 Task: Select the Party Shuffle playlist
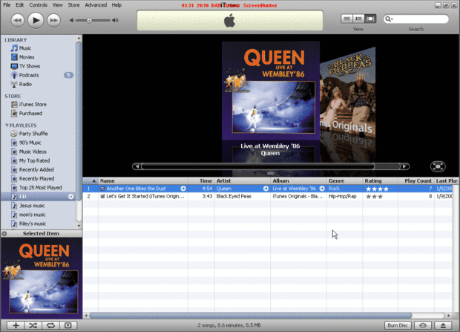(33, 134)
